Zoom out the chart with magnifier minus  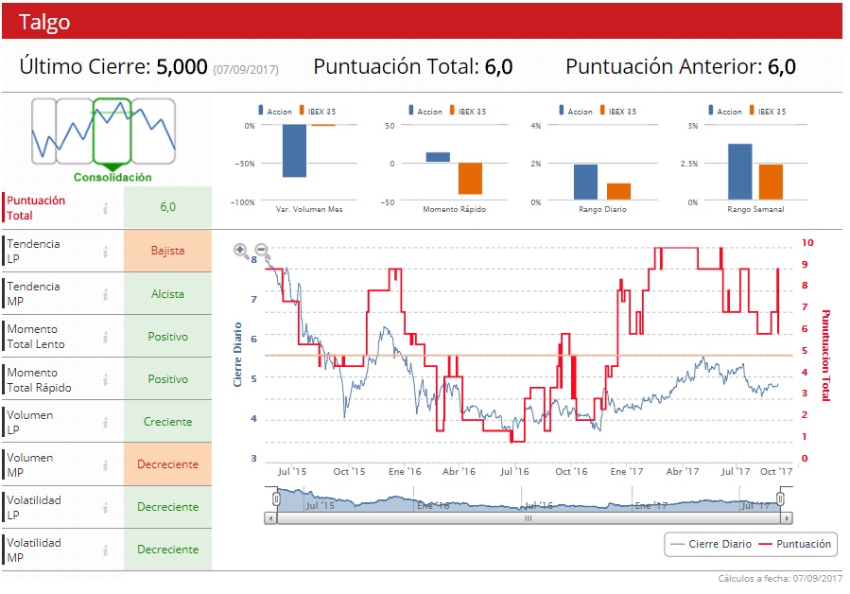click(262, 250)
